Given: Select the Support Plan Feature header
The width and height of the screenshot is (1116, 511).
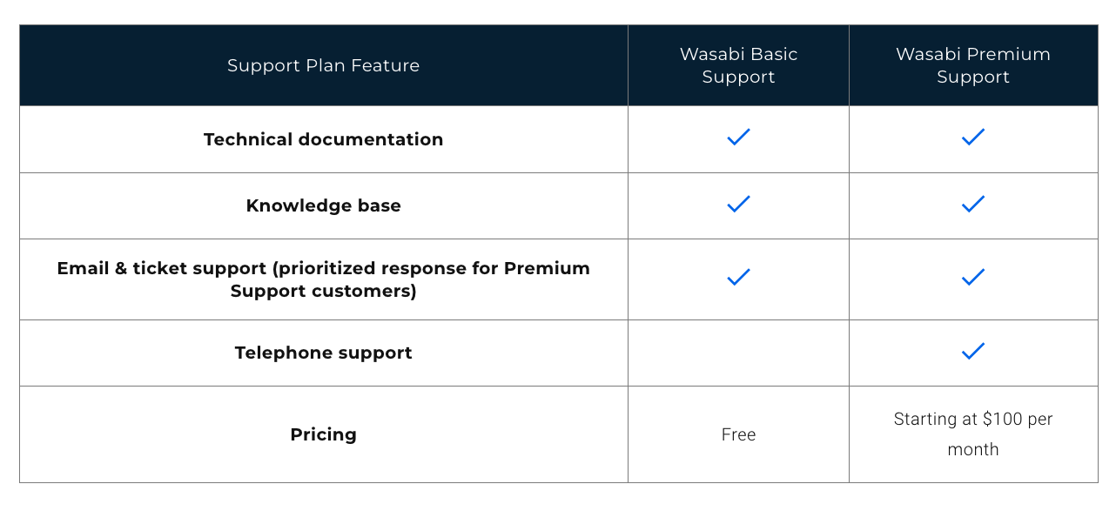Looking at the screenshot, I should tap(323, 65).
